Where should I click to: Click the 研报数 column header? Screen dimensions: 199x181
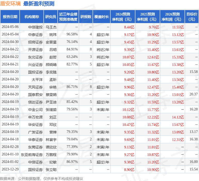(x=86, y=17)
